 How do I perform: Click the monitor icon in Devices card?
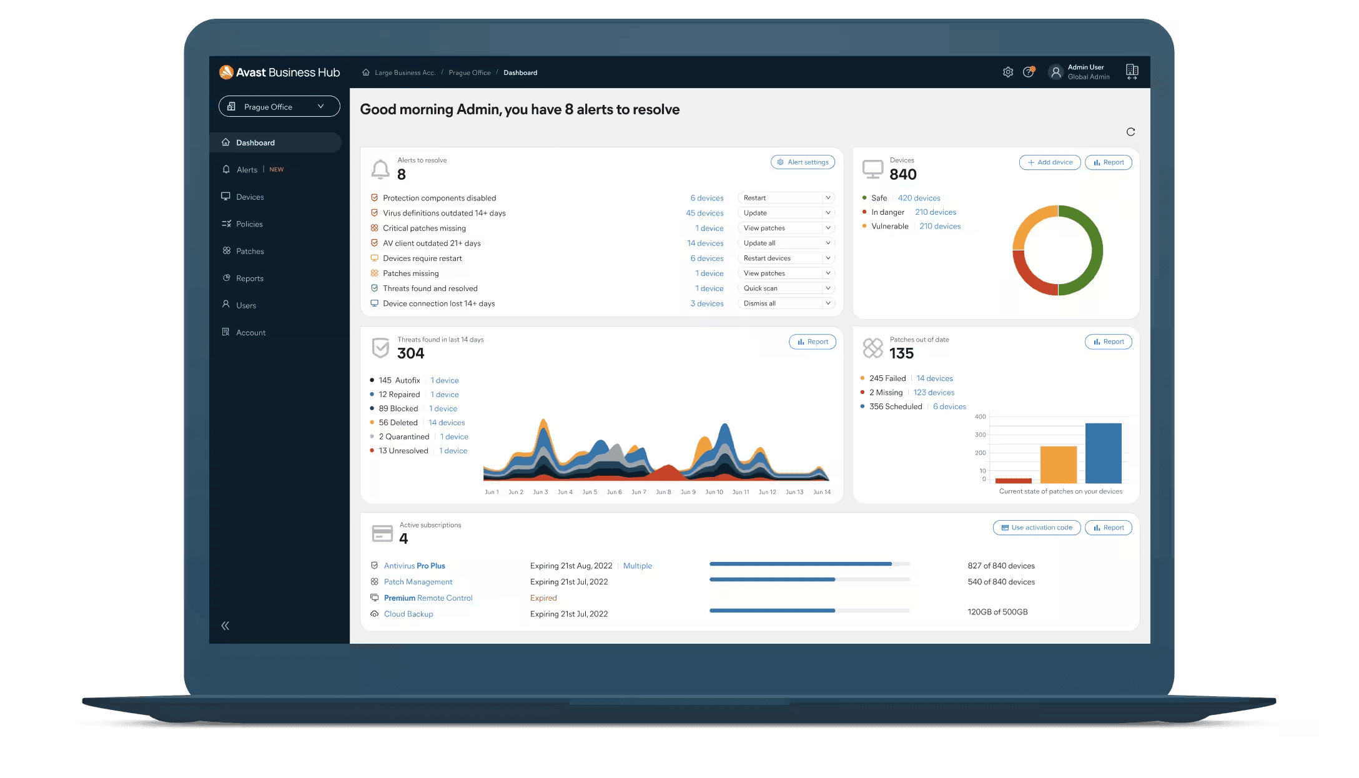click(872, 169)
